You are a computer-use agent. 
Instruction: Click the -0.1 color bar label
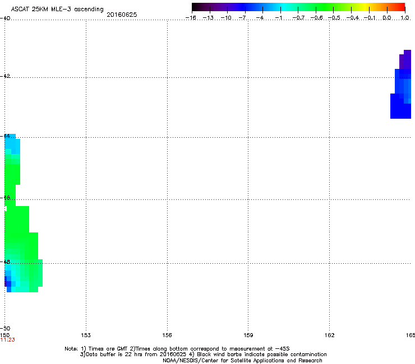(x=370, y=18)
